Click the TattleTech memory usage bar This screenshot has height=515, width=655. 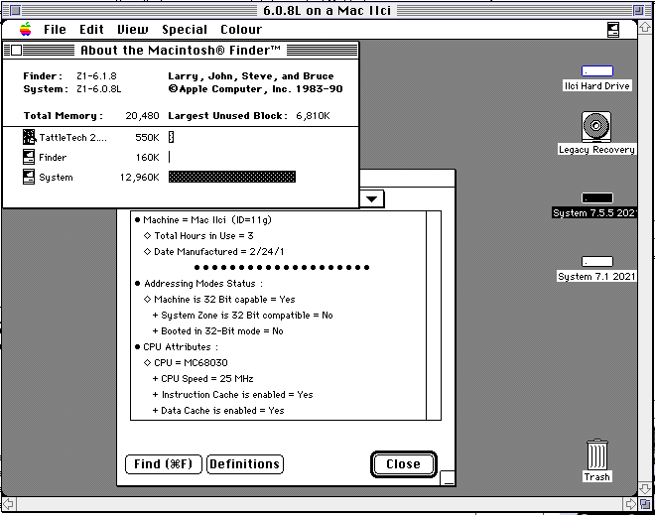[x=171, y=137]
